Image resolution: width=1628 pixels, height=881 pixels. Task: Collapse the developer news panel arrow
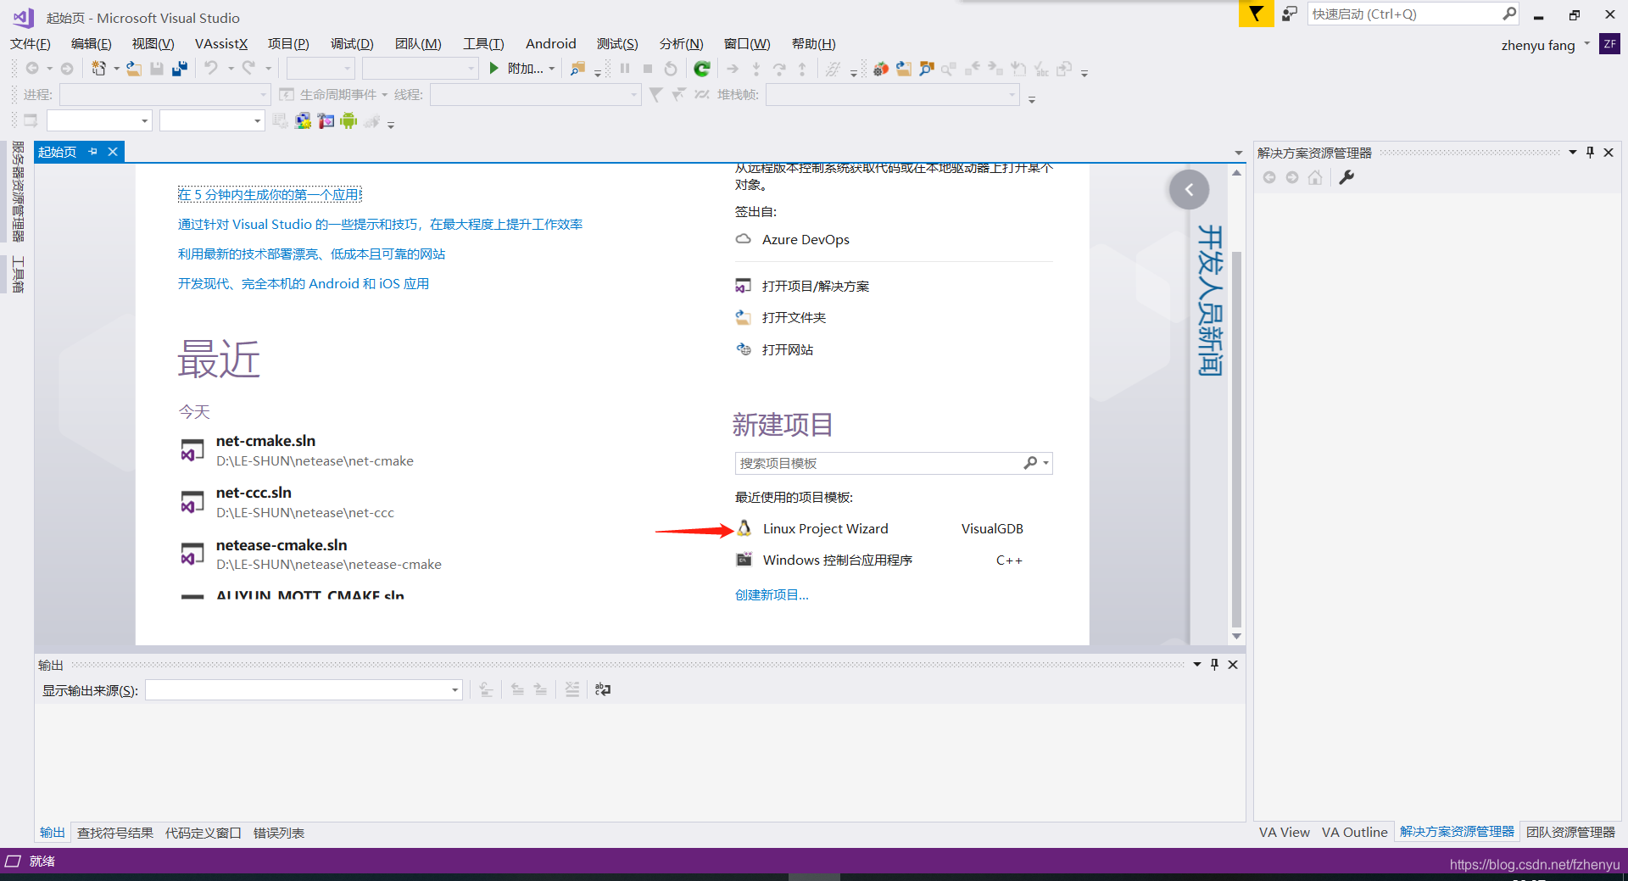coord(1189,190)
